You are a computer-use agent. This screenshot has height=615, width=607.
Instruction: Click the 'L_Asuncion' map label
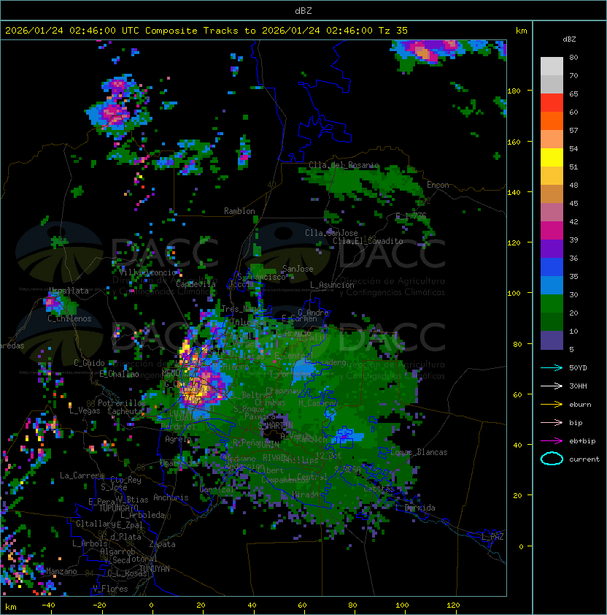click(332, 285)
